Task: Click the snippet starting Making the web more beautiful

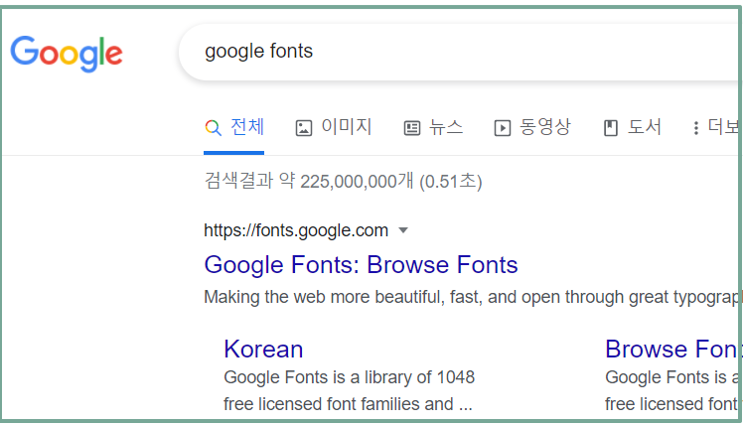Action: point(472,297)
